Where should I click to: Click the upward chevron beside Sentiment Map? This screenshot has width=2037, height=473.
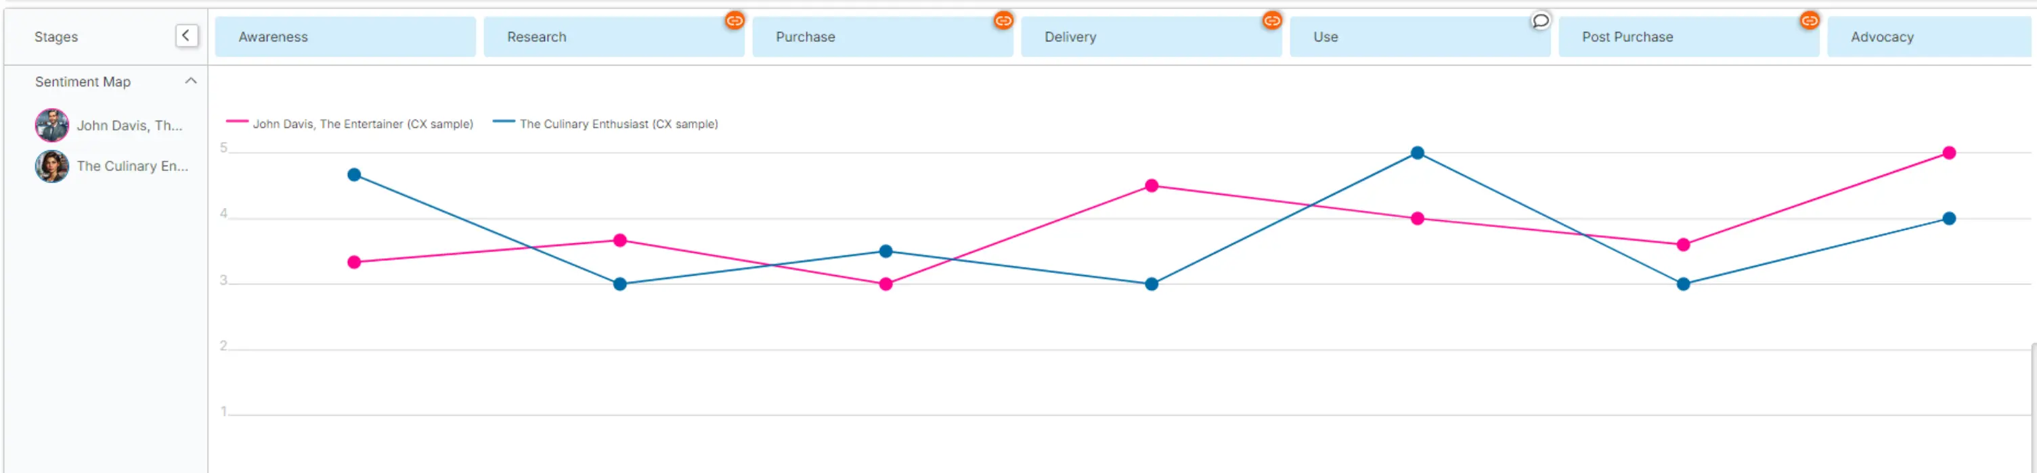(x=191, y=80)
